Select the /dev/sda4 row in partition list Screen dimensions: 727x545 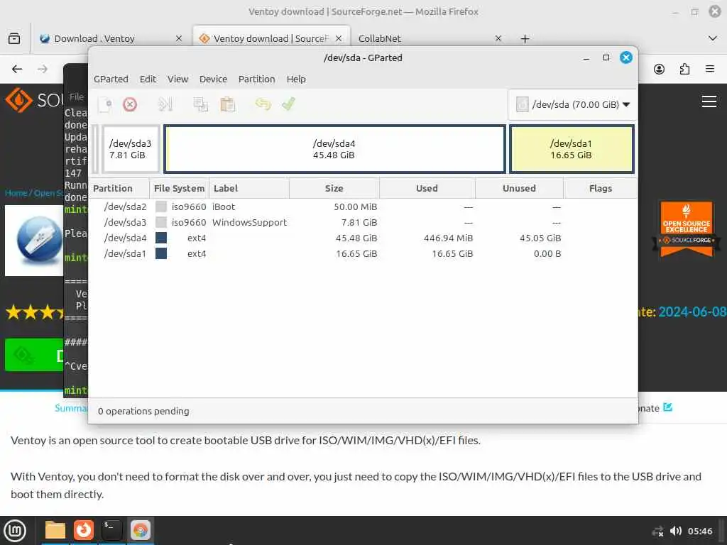(363, 238)
